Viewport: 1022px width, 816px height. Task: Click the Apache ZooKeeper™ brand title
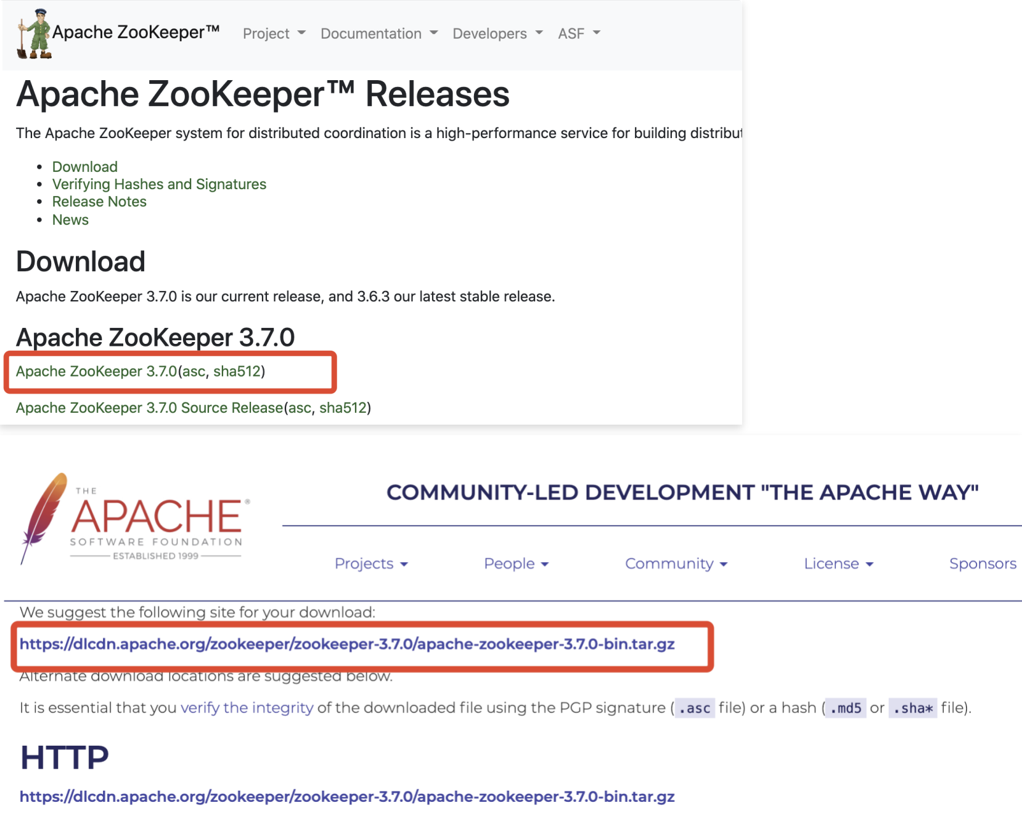coord(136,32)
